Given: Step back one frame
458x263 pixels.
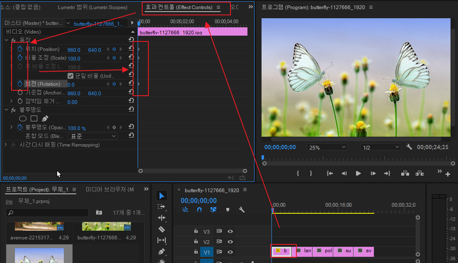Looking at the screenshot, I should pyautogui.click(x=344, y=174).
